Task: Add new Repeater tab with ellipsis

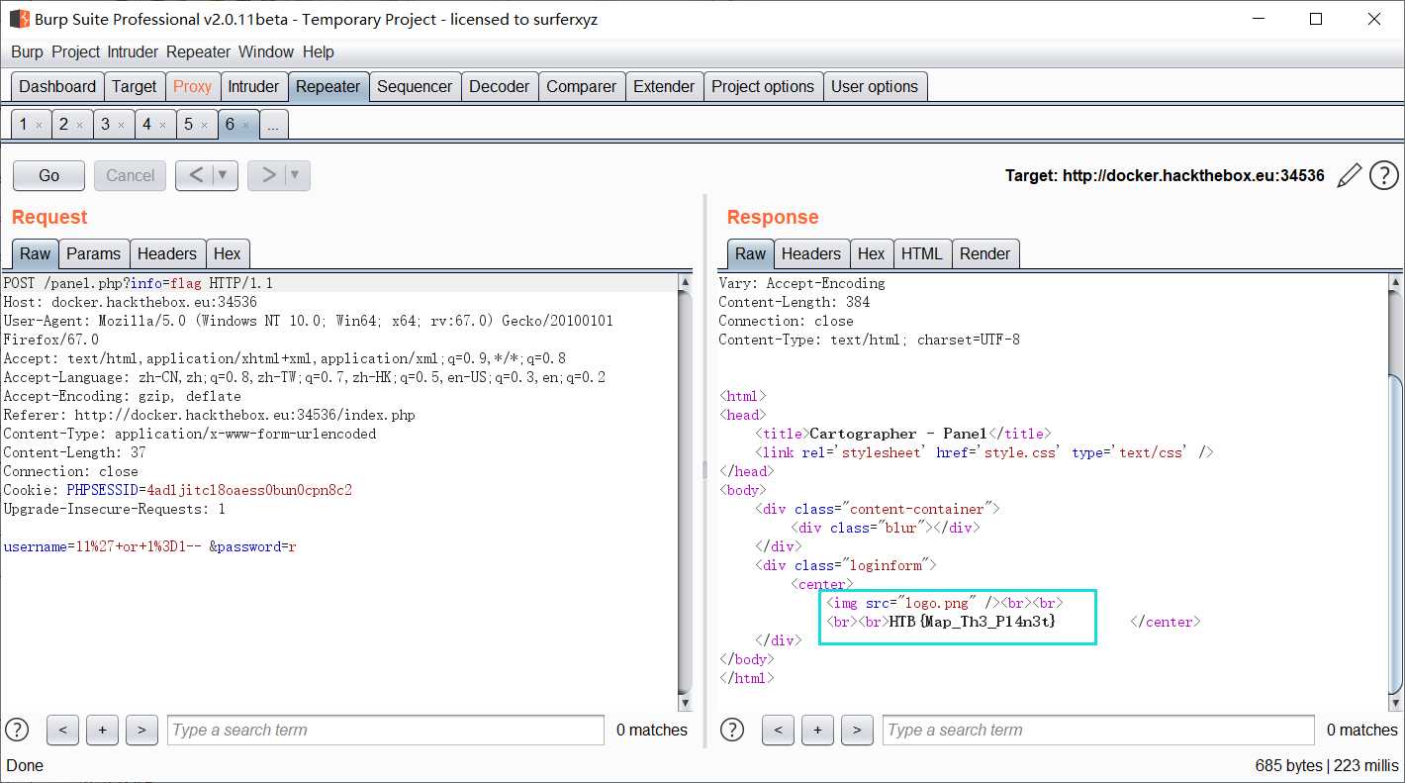Action: (273, 125)
